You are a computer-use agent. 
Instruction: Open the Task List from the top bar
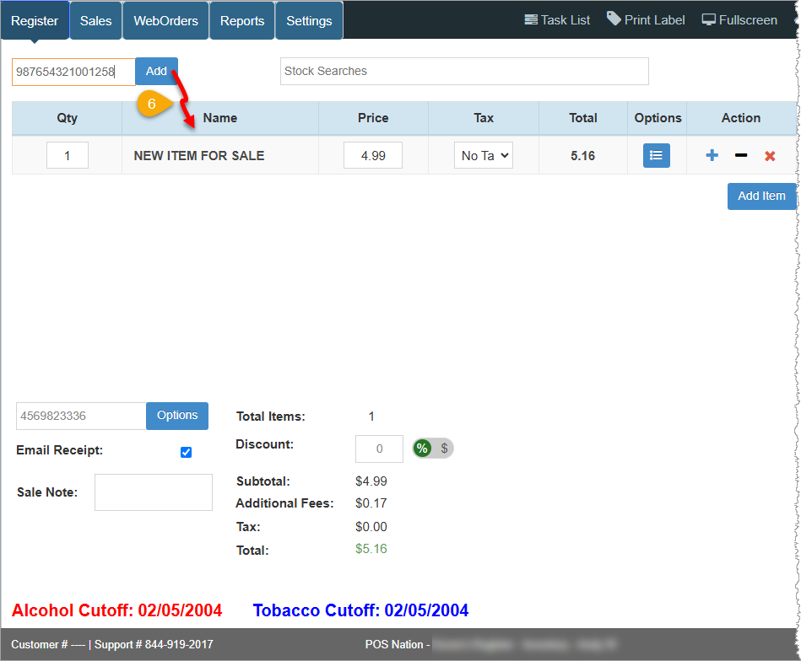point(556,19)
